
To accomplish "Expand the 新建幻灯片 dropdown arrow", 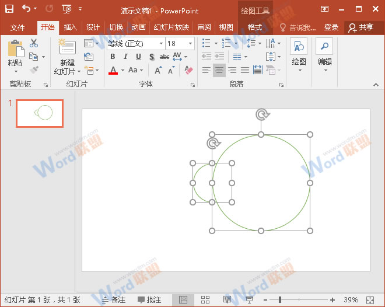I will tap(68, 71).
